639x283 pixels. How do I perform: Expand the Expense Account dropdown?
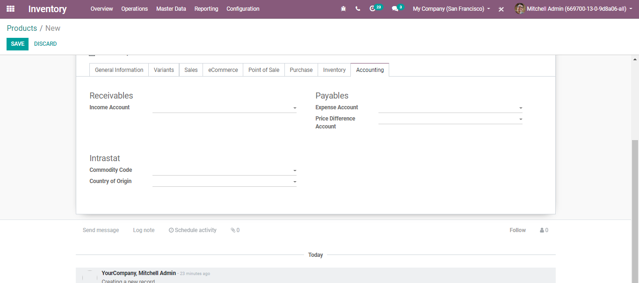[x=521, y=108]
